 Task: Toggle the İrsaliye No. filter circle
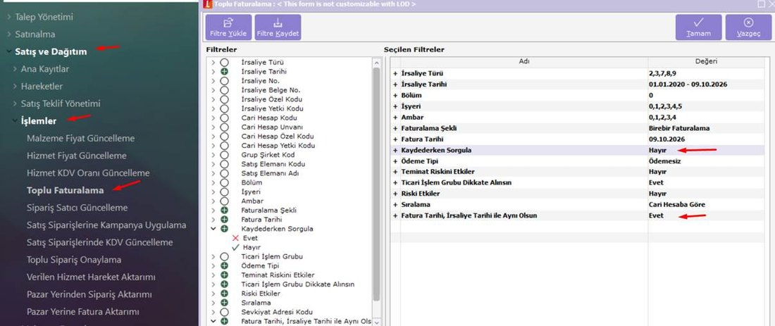224,81
